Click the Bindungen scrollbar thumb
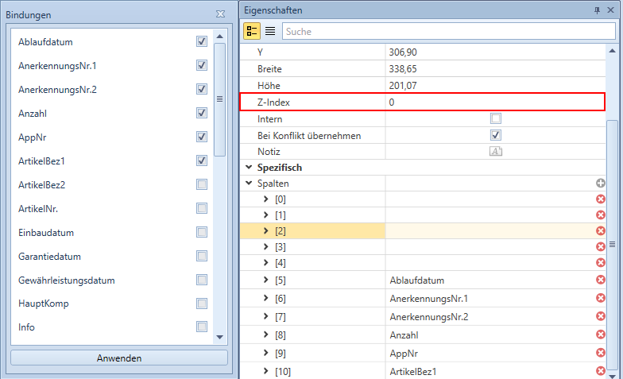This screenshot has height=379, width=623. point(219,99)
